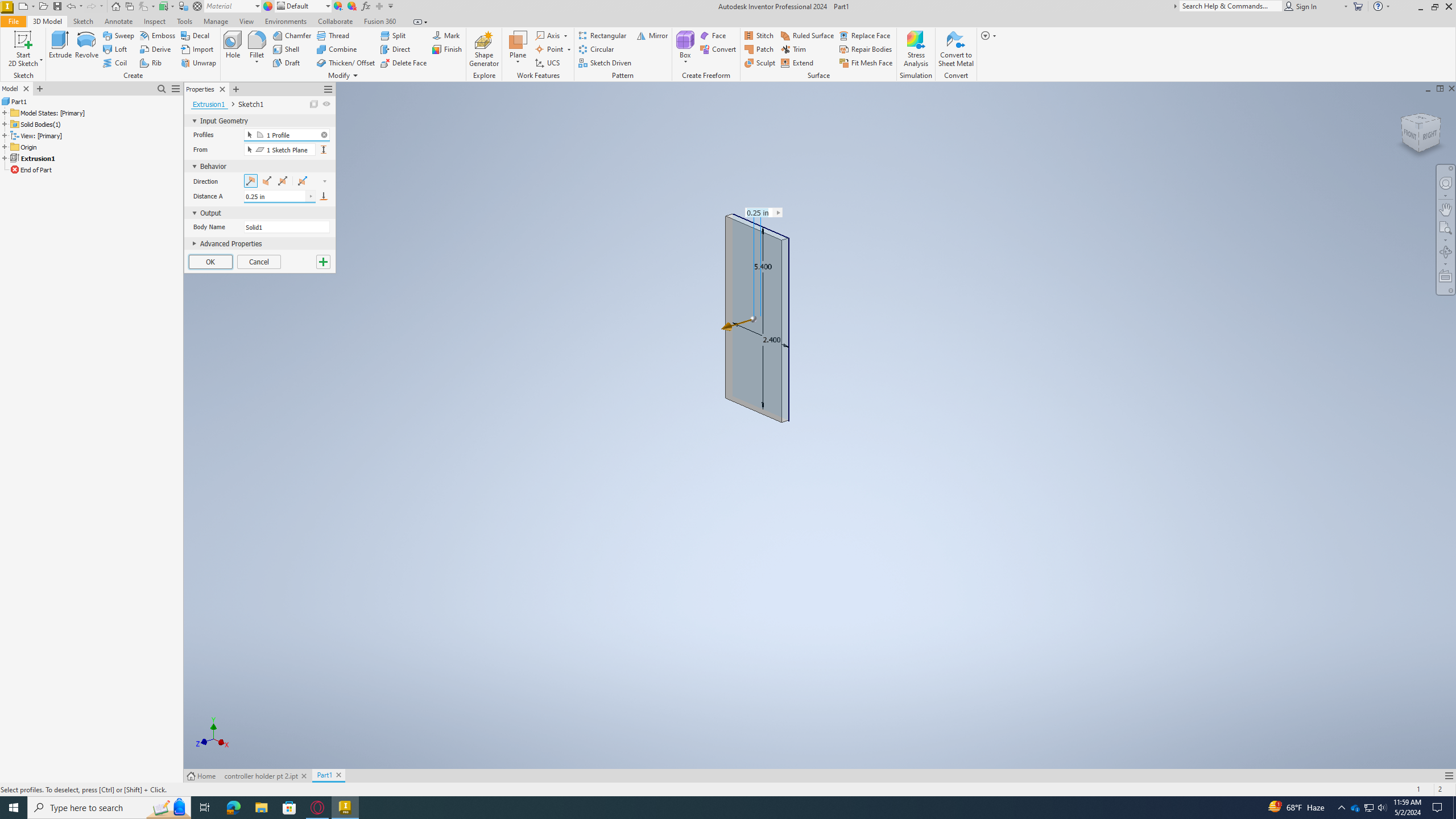Set Flipped extrusion direction
Image resolution: width=1456 pixels, height=819 pixels.
click(266, 181)
